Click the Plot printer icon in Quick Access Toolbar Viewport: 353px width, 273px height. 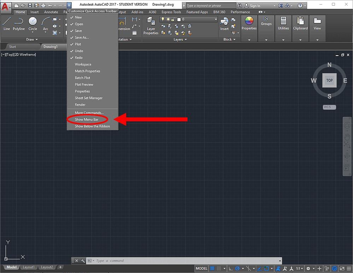43,5
